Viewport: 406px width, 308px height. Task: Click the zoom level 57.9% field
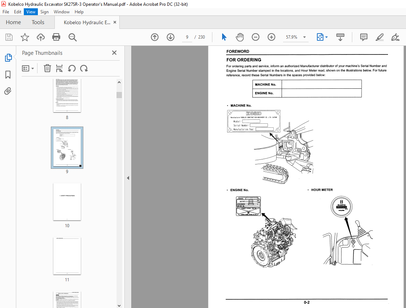(x=292, y=37)
